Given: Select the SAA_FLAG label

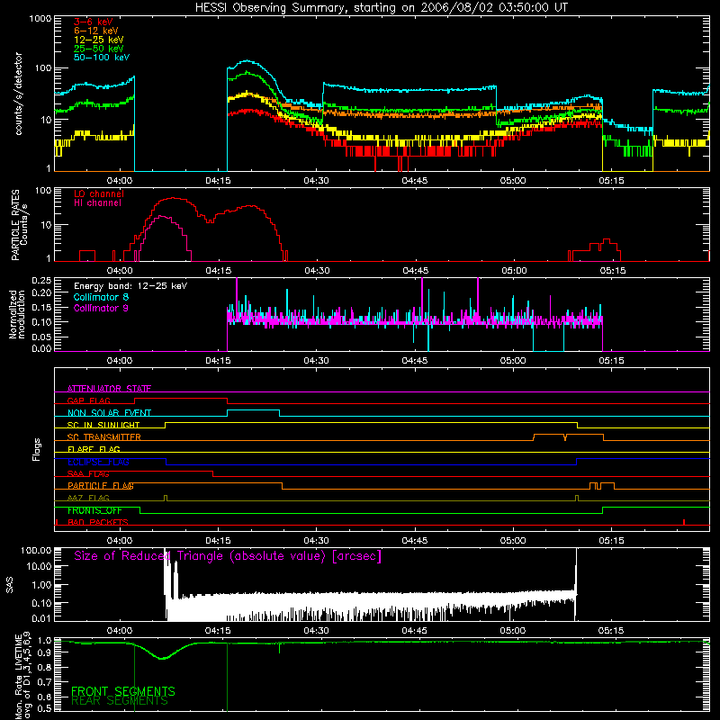Looking at the screenshot, I should coord(88,473).
